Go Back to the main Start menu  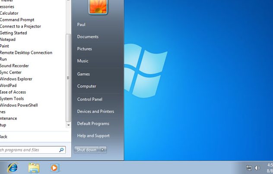[x=3, y=137]
